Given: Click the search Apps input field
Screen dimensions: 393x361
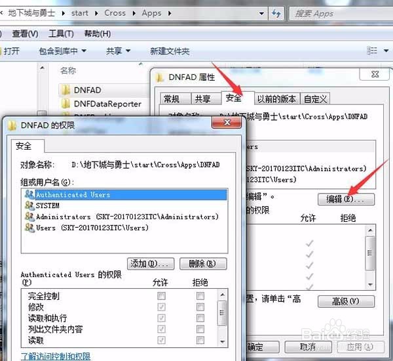Looking at the screenshot, I should point(341,14).
